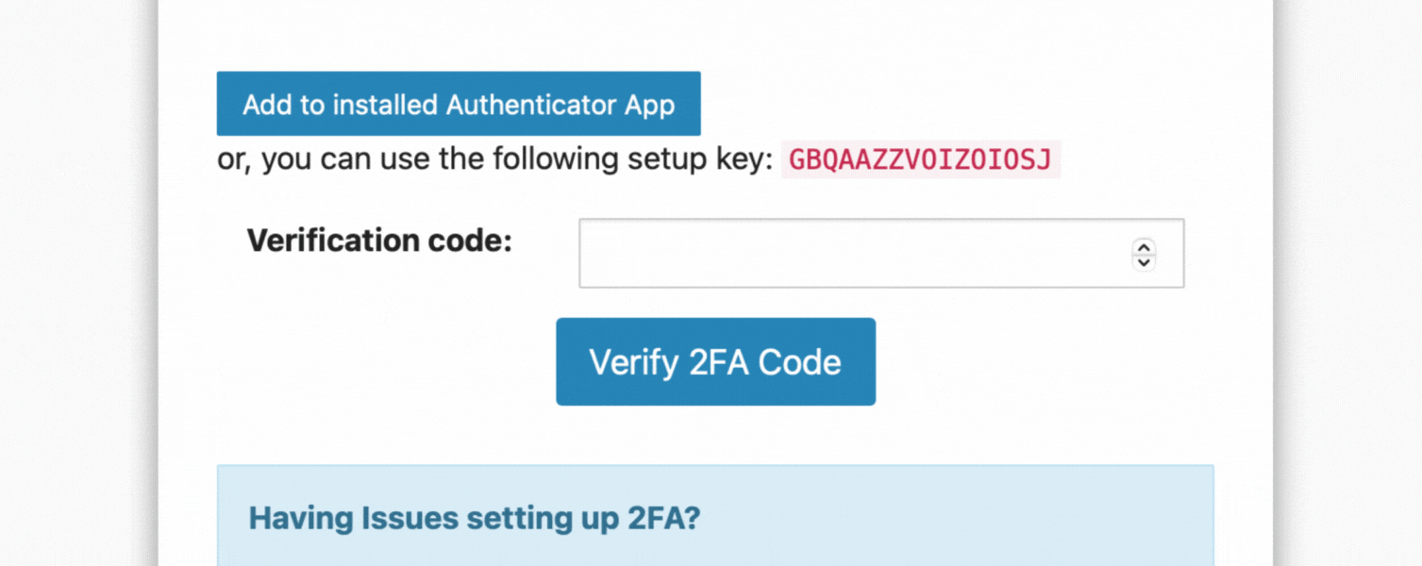1422x566 pixels.
Task: Click the bold Verification code label
Action: pos(379,241)
